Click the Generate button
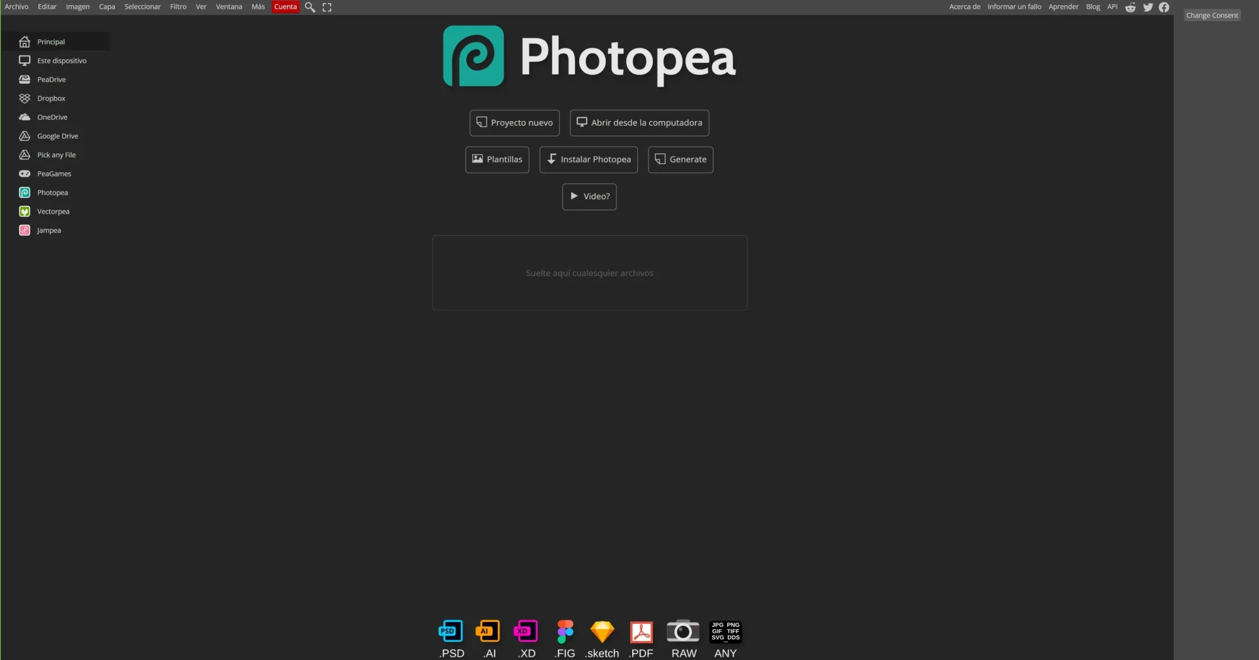Viewport: 1259px width, 660px height. coord(681,160)
